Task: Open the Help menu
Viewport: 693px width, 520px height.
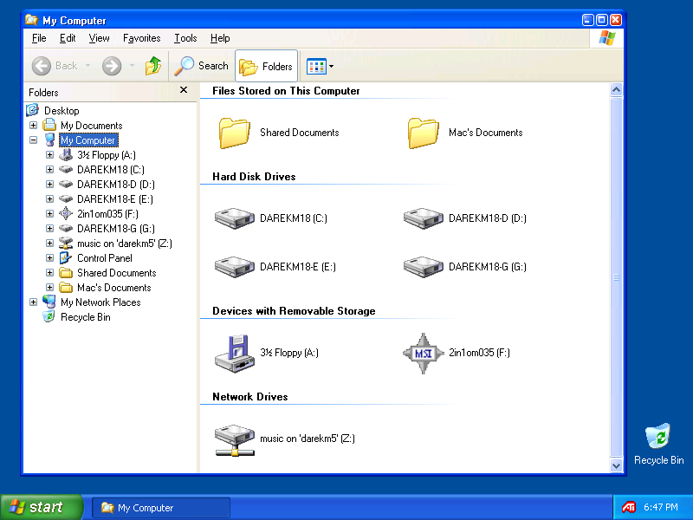Action: coord(220,38)
